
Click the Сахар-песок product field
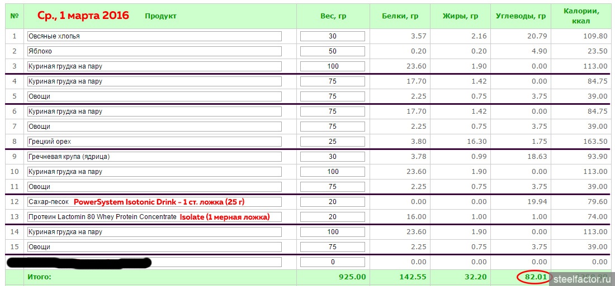coord(154,202)
